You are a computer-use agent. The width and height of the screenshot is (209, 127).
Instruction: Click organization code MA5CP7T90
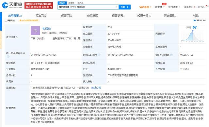pos(186,55)
